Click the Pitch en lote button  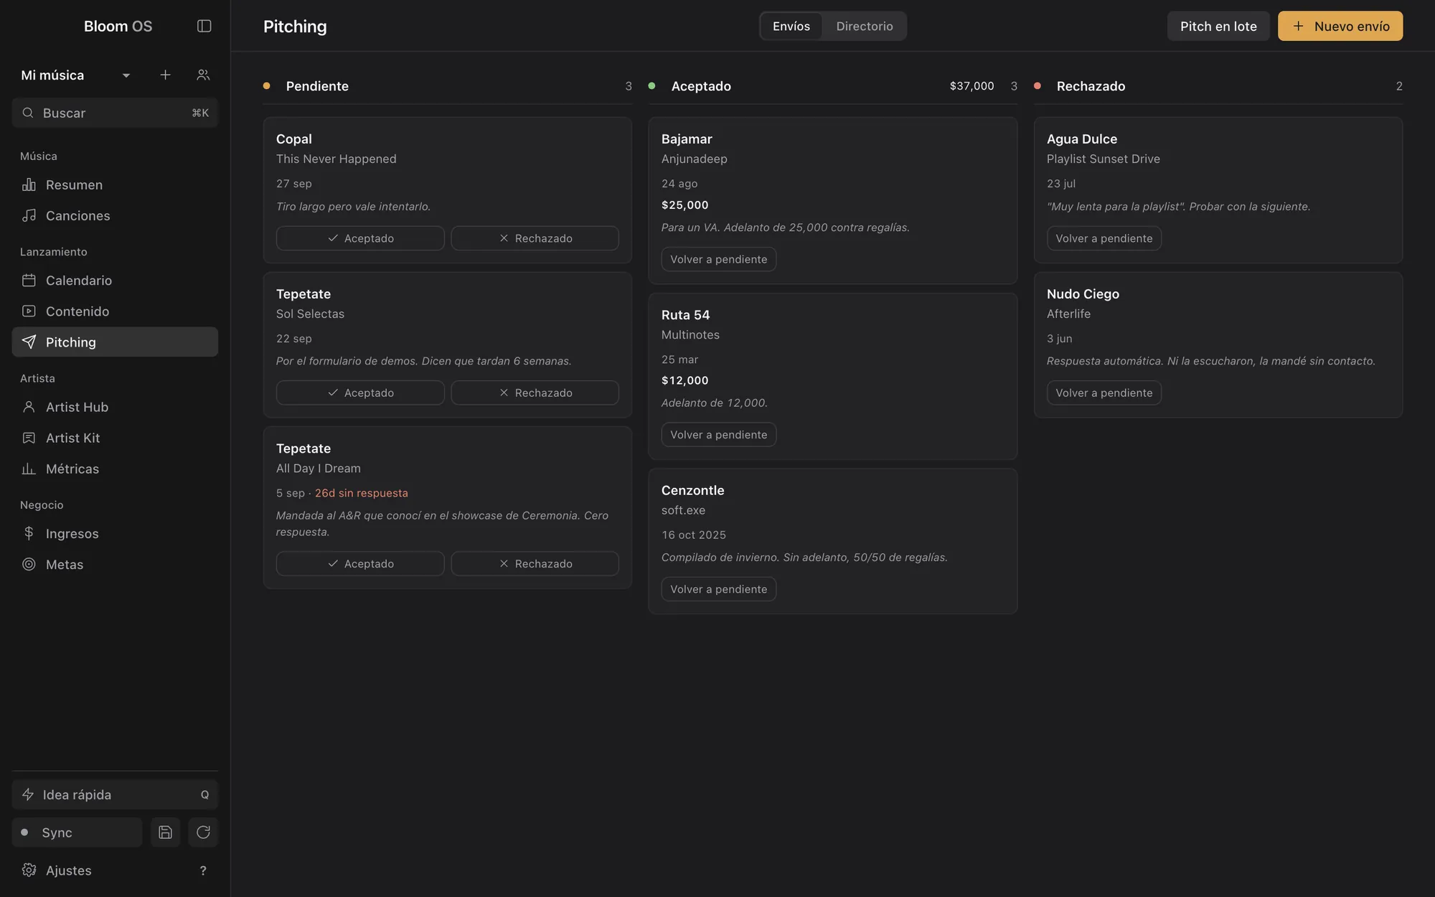coord(1218,26)
